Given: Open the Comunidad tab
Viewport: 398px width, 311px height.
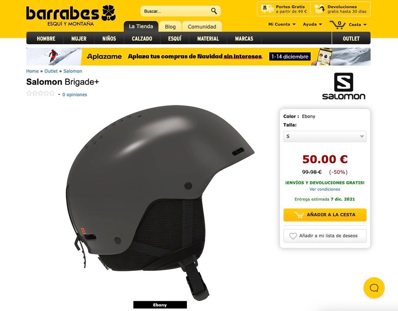Looking at the screenshot, I should click(202, 27).
